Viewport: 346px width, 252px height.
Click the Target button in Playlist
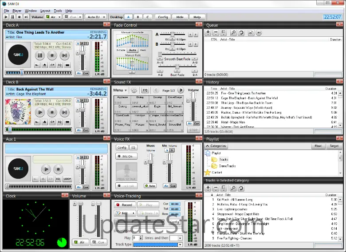pos(334,146)
